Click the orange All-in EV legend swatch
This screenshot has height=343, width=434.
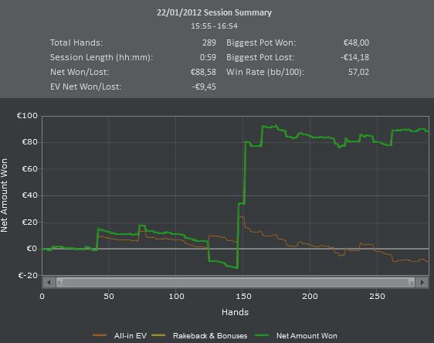pos(100,335)
